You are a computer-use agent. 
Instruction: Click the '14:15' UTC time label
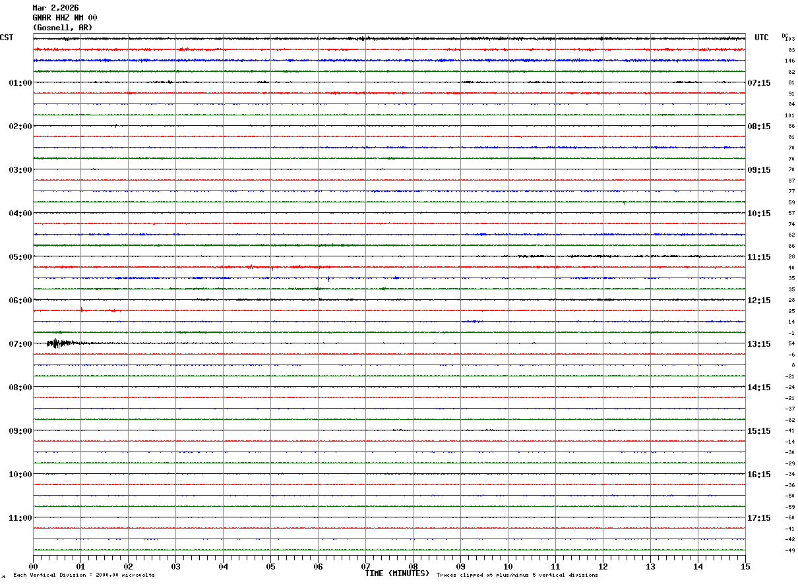(x=758, y=388)
